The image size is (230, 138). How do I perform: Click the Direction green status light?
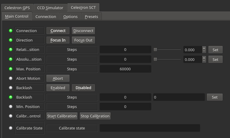coord(11,40)
